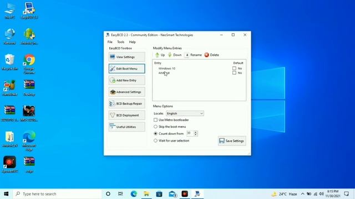Click EasyBCD icon on taskbar
The image size is (355, 199).
197,194
